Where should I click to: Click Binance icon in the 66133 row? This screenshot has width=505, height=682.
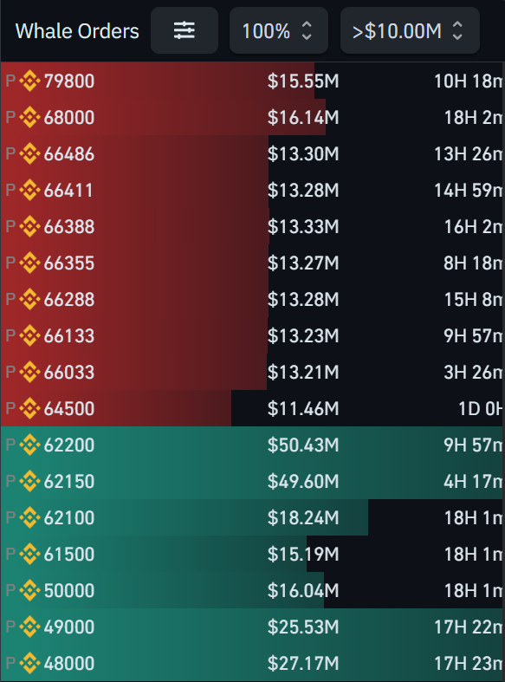click(30, 335)
